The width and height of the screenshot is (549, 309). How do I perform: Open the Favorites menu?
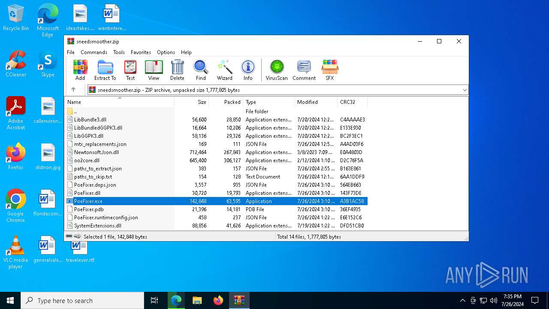(141, 52)
